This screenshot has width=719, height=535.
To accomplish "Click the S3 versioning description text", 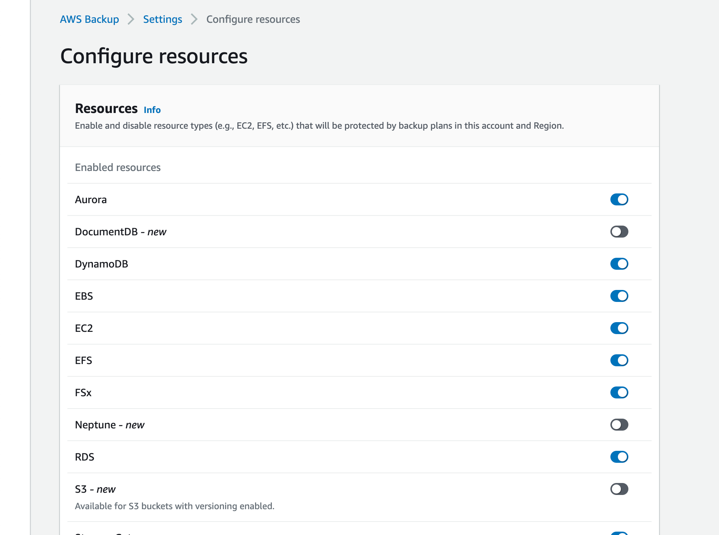I will pos(175,506).
